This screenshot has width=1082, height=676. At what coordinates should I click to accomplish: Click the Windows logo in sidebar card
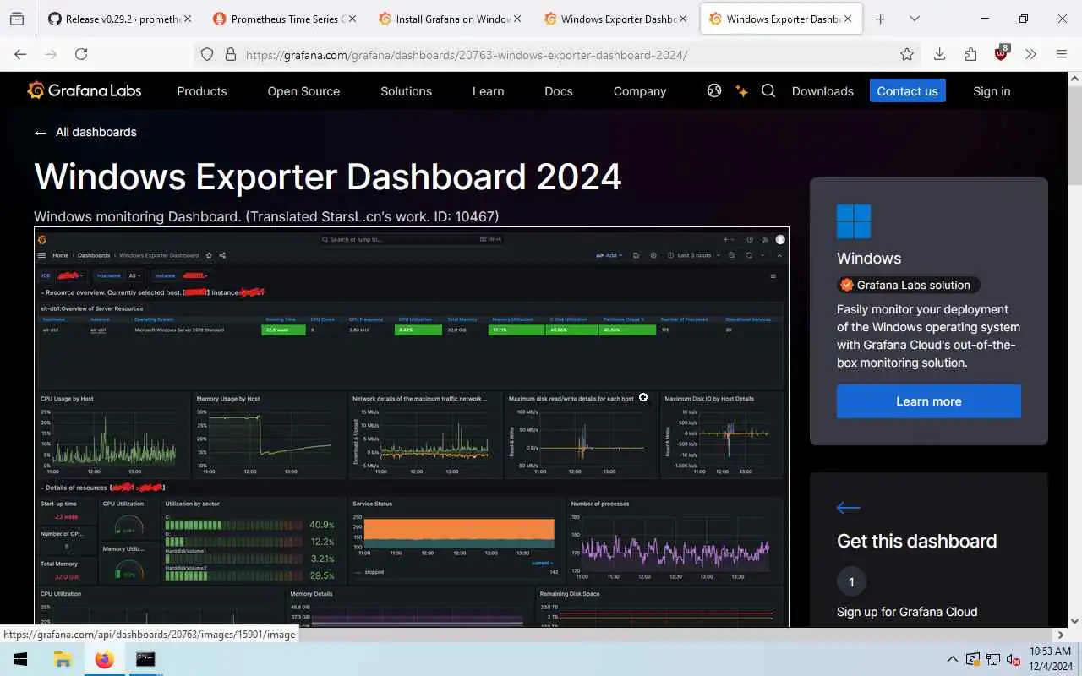854,221
